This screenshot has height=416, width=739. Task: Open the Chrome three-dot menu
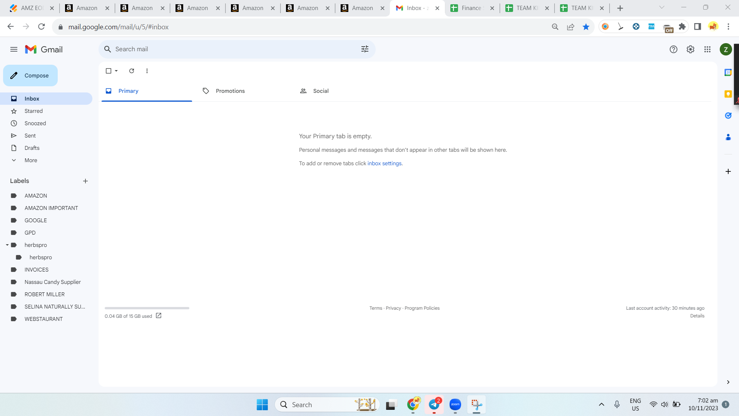(x=728, y=27)
